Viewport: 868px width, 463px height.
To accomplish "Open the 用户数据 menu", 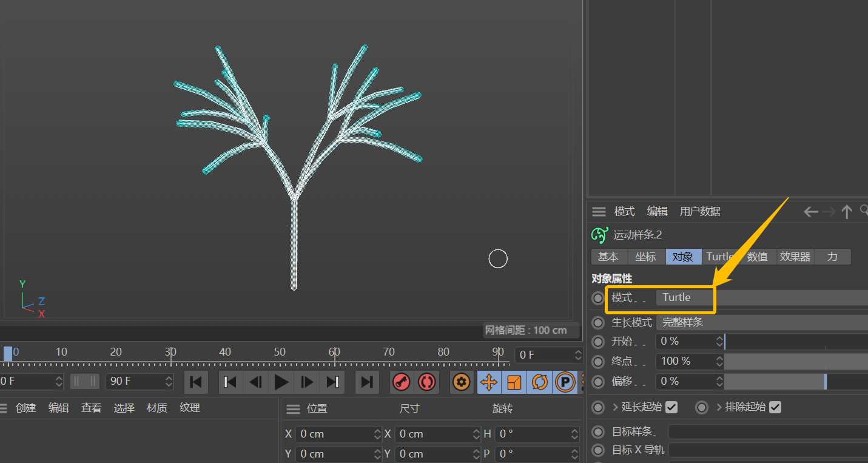I will [x=700, y=211].
